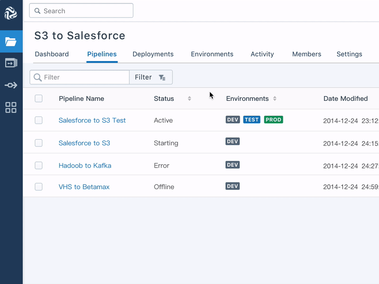Switch to the Dashboard tab
This screenshot has height=284, width=379.
52,54
